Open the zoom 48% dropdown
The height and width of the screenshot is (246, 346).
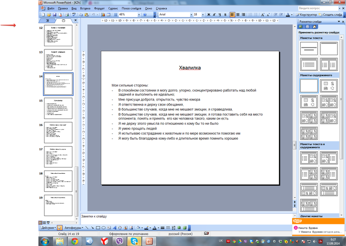click(139, 14)
